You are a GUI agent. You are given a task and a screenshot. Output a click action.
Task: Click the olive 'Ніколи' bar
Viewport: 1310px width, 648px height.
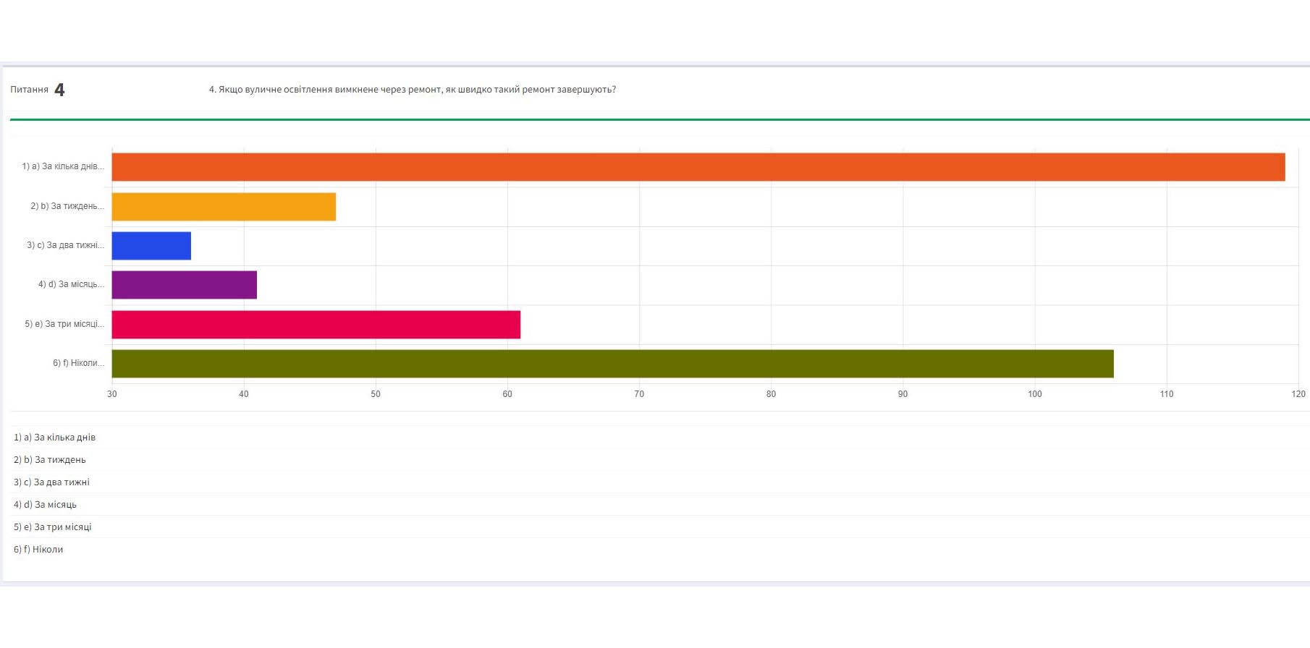coord(613,364)
